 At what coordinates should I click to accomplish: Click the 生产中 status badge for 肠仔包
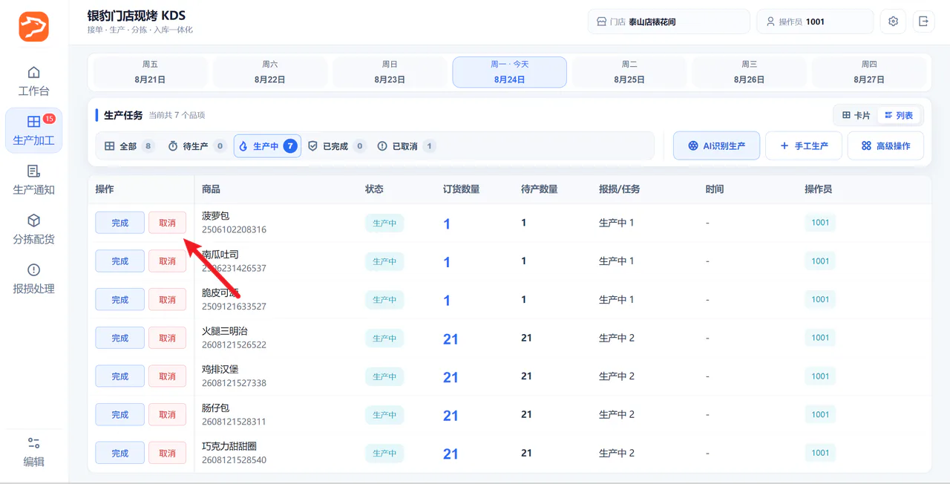(384, 415)
